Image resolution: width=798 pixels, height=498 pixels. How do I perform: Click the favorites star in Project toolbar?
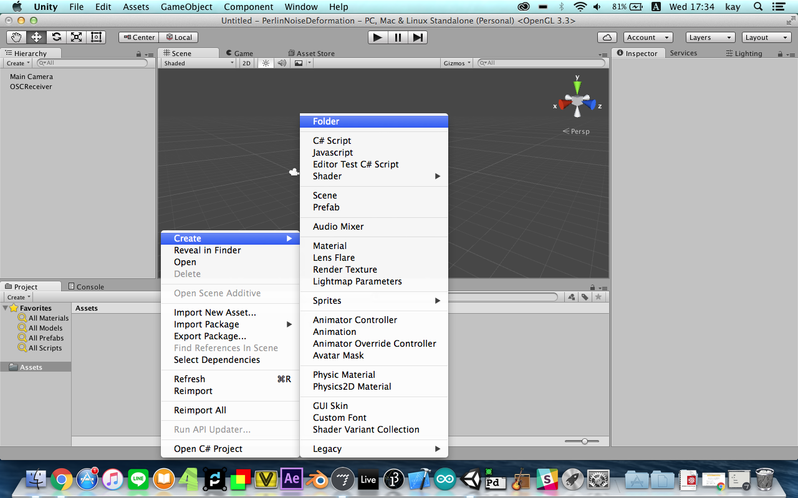(x=598, y=297)
